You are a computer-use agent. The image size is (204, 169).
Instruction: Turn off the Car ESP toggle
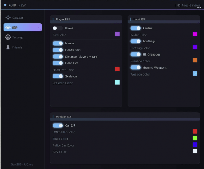pyautogui.click(x=58, y=125)
